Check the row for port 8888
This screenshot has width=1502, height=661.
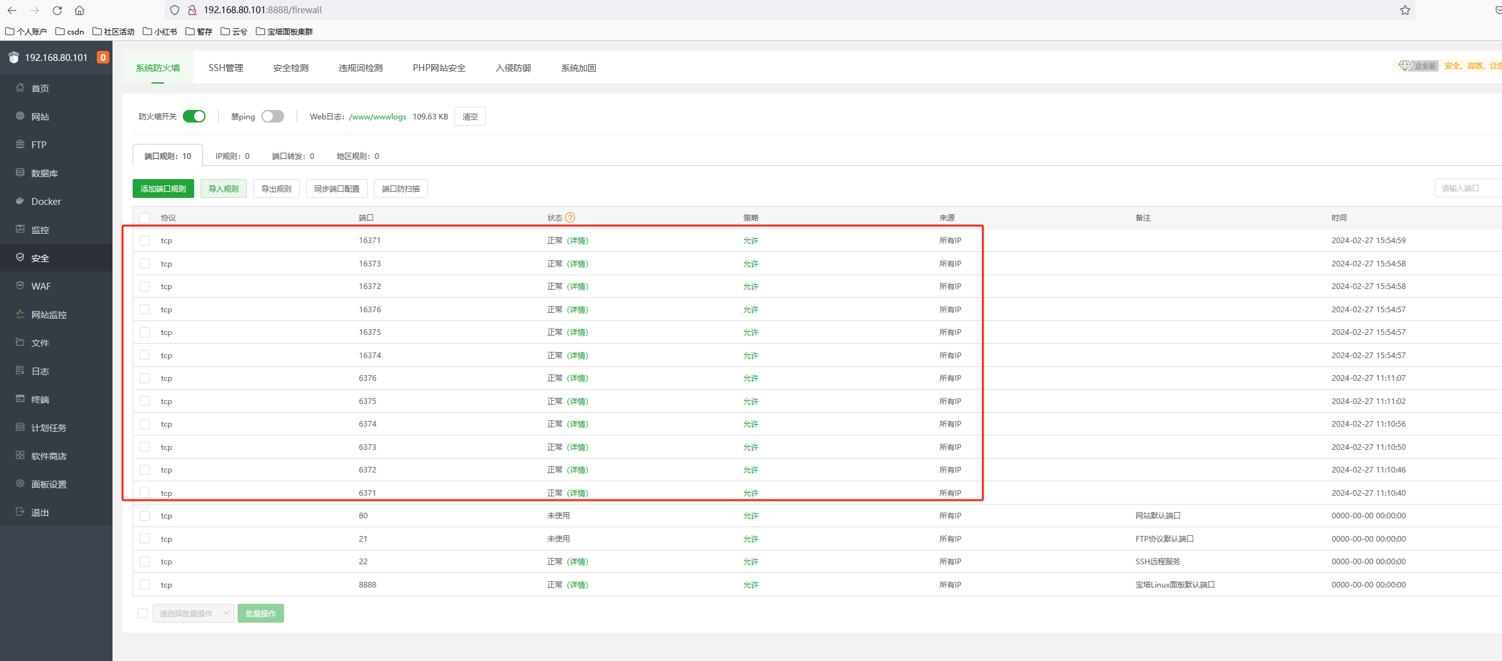click(145, 584)
